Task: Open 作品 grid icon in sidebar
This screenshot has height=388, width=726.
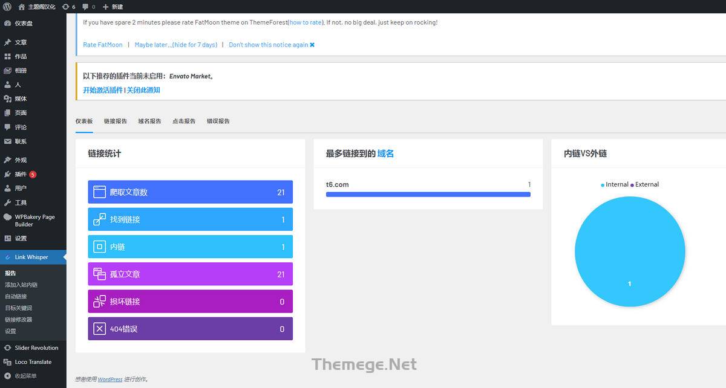Action: (x=7, y=56)
